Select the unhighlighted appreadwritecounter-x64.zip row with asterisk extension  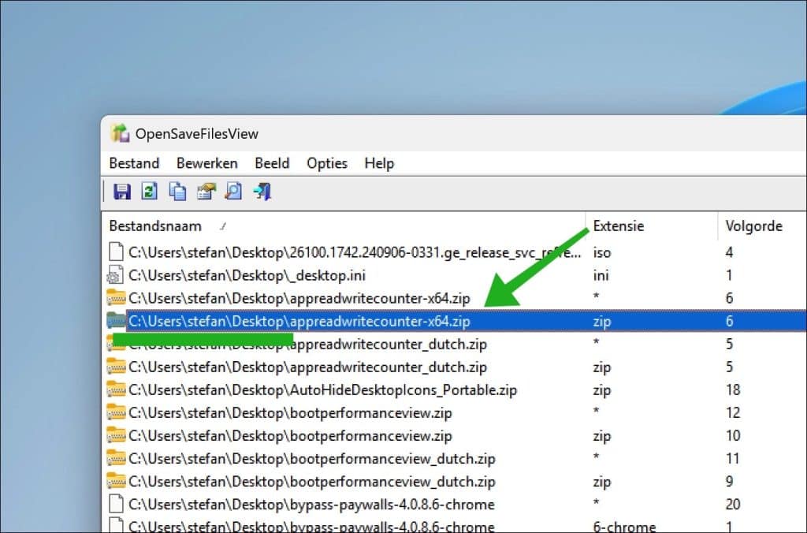point(299,298)
